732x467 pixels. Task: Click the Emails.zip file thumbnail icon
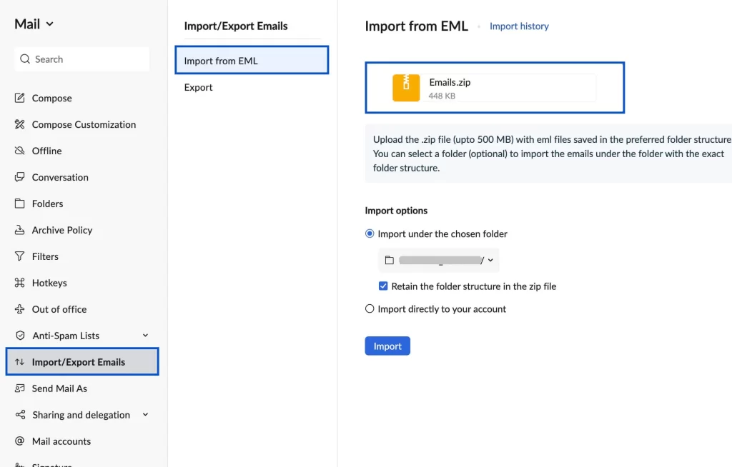coord(406,87)
